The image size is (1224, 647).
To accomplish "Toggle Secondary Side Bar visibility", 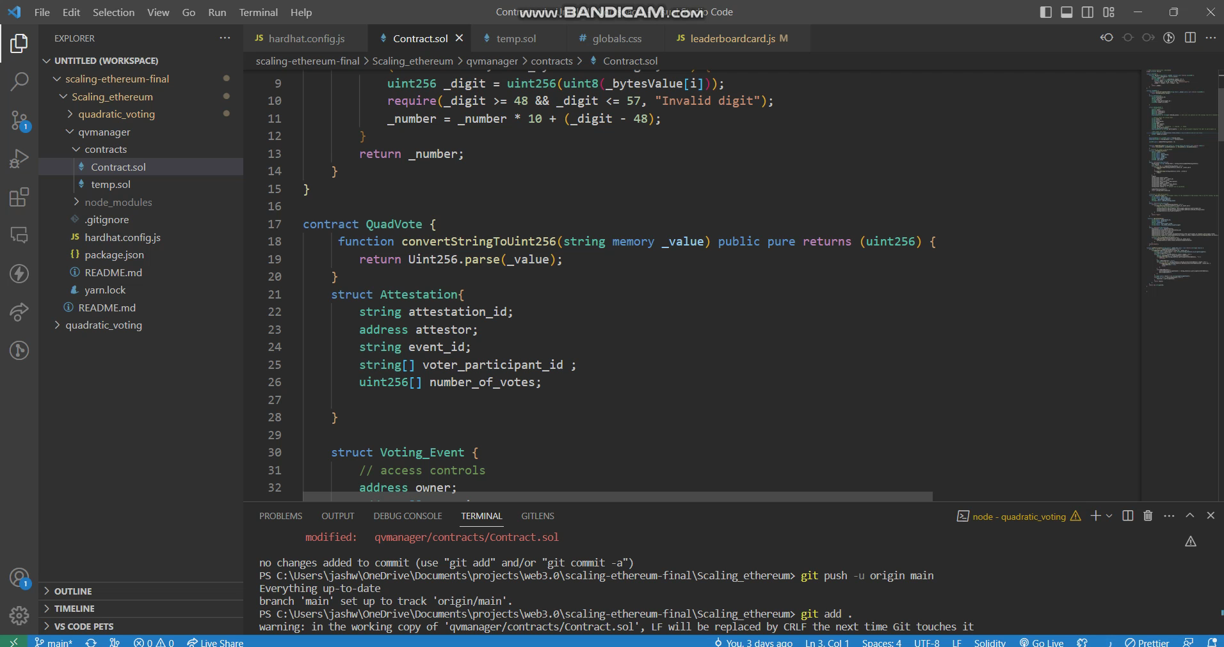I will pyautogui.click(x=1088, y=12).
